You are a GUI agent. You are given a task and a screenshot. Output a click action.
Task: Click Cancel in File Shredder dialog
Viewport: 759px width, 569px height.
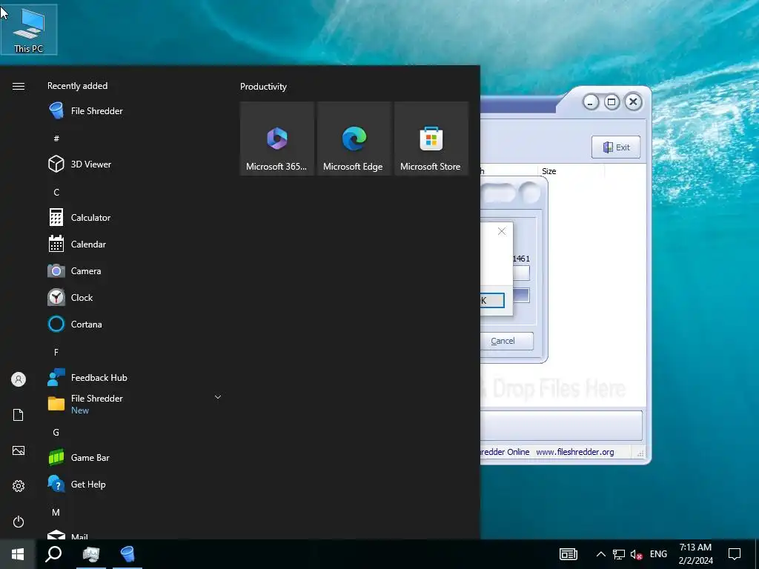[x=506, y=341]
